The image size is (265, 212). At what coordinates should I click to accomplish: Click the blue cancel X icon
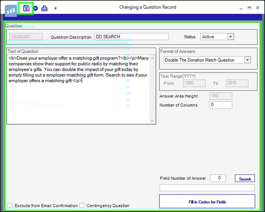coord(36,8)
